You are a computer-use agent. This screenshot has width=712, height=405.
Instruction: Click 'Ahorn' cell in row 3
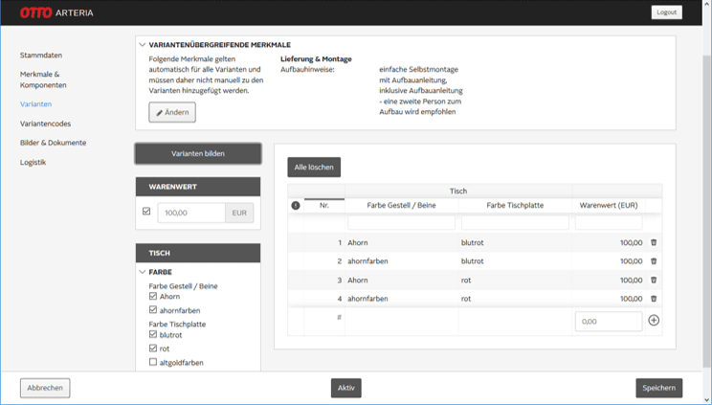click(358, 280)
